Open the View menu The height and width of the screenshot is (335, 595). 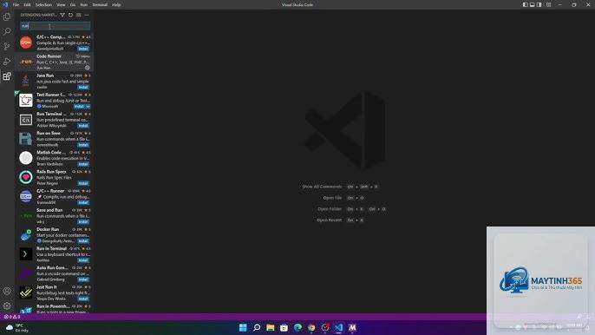tap(61, 5)
